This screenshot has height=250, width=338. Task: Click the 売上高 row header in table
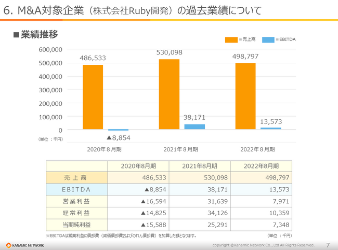(x=76, y=177)
